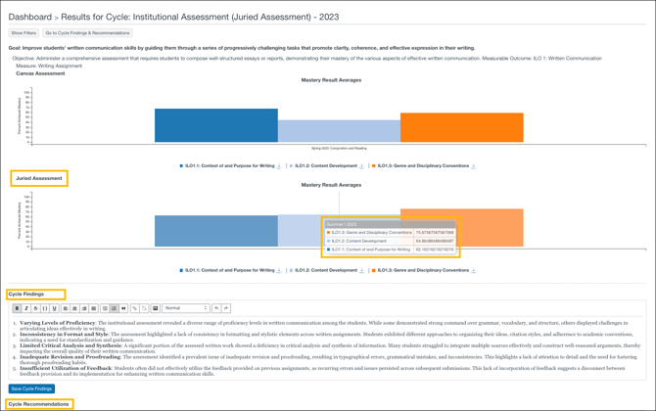656x411 pixels.
Task: Click tooltip row ILO1.1 Context of and Purpose
Action: pos(391,250)
